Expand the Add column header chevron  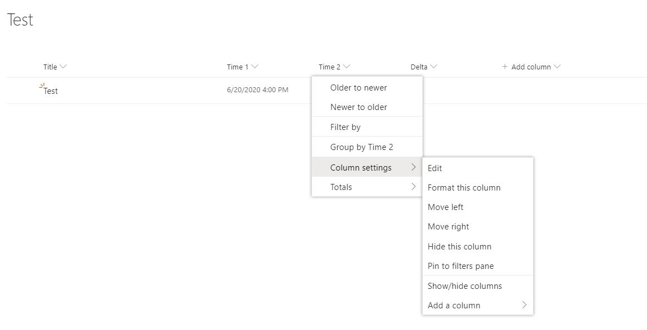click(557, 67)
